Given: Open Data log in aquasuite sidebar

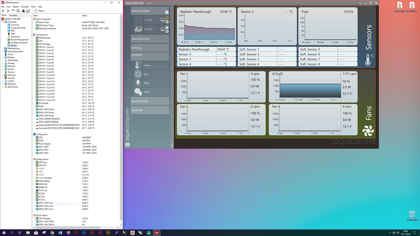Looking at the screenshot, I should (x=150, y=48).
